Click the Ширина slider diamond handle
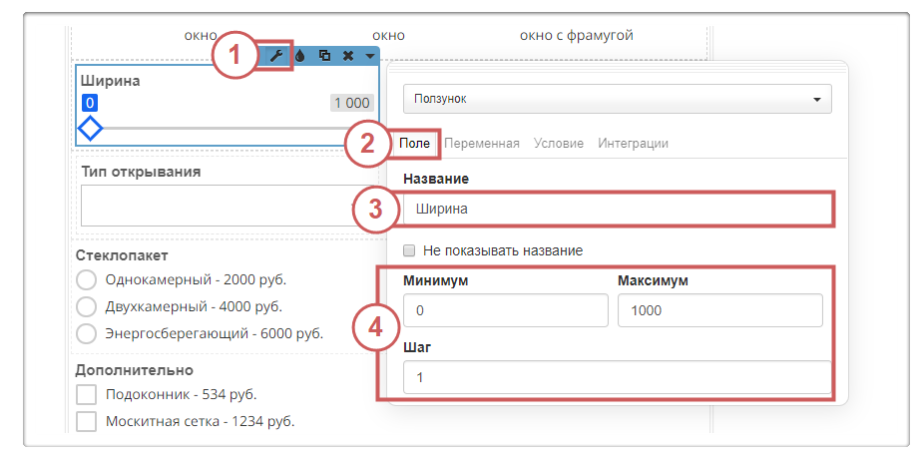921x458 pixels. click(90, 129)
